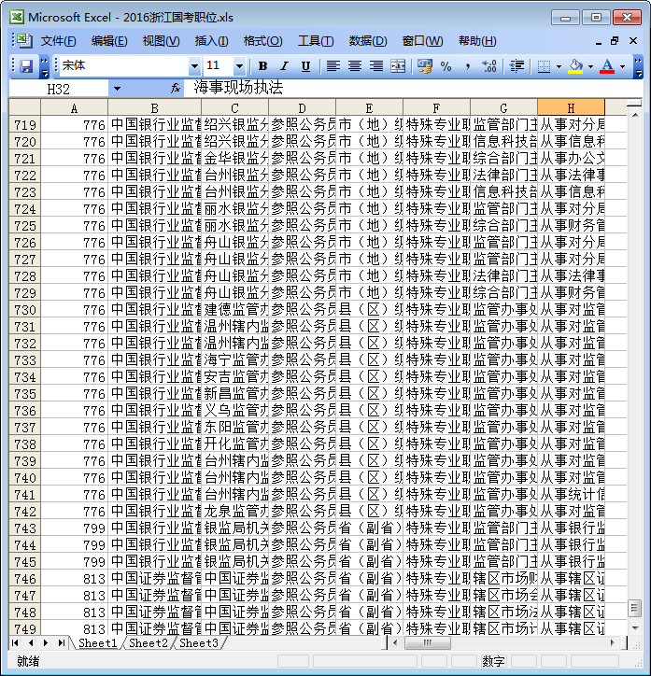Click cell 建德监管办 in row 730
This screenshot has height=676, width=651.
coord(234,310)
